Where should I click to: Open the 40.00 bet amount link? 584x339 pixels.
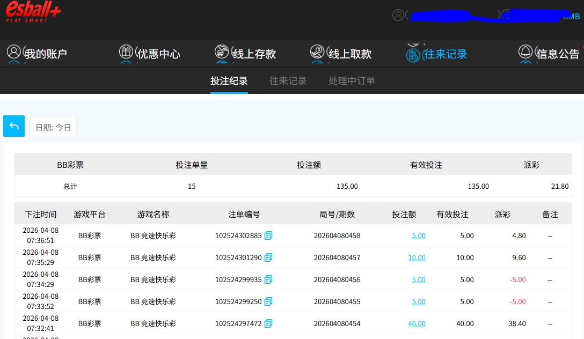[417, 323]
